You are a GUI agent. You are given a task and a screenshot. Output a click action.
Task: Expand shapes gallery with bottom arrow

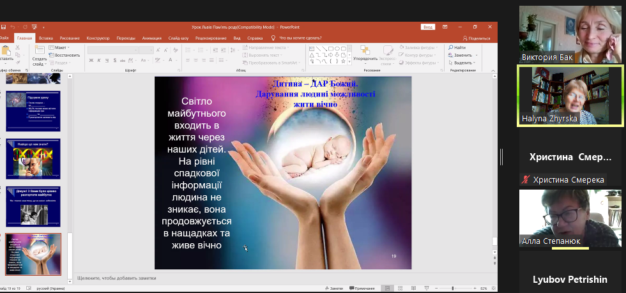click(x=350, y=62)
